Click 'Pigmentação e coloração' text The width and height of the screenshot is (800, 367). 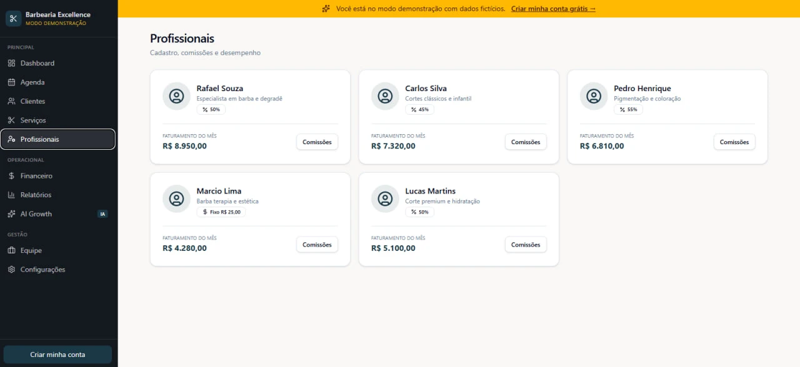point(647,99)
